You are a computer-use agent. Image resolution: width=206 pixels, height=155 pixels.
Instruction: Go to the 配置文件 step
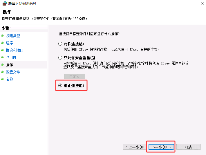(x=13, y=72)
